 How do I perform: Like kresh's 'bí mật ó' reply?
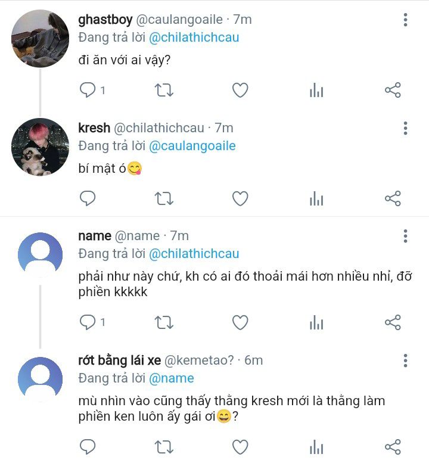pyautogui.click(x=240, y=198)
